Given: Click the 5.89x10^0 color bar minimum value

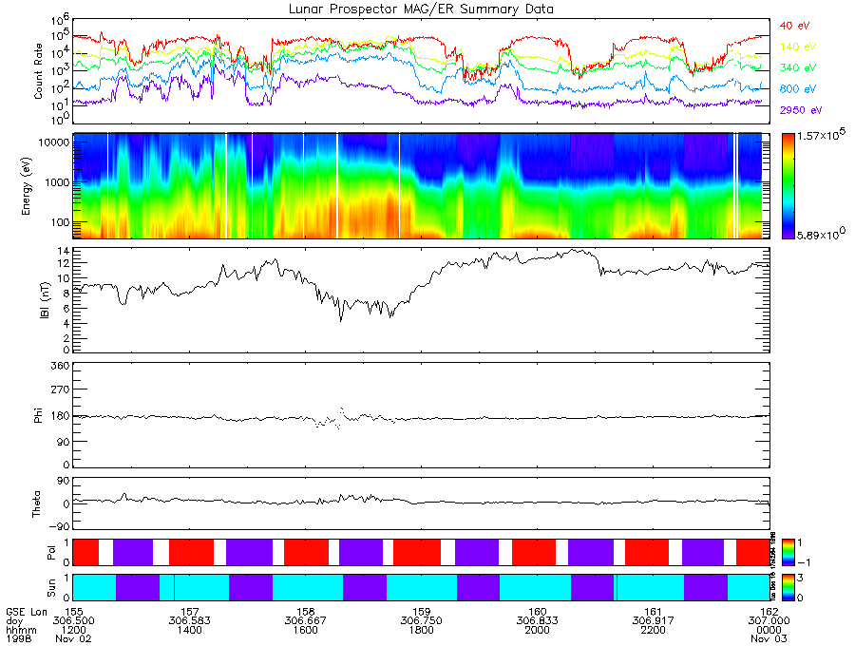Looking at the screenshot, I should tap(821, 235).
